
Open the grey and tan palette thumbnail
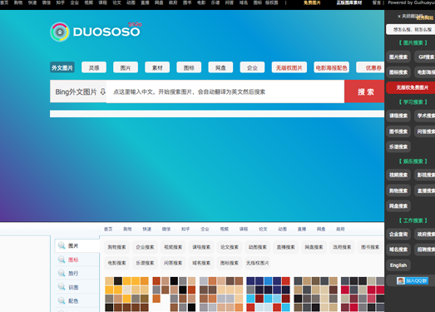pyautogui.click(x=316, y=294)
